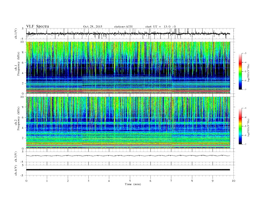263x203 pixels.
Task: Click the 'VLF Spectra' title text
Action: (38, 26)
